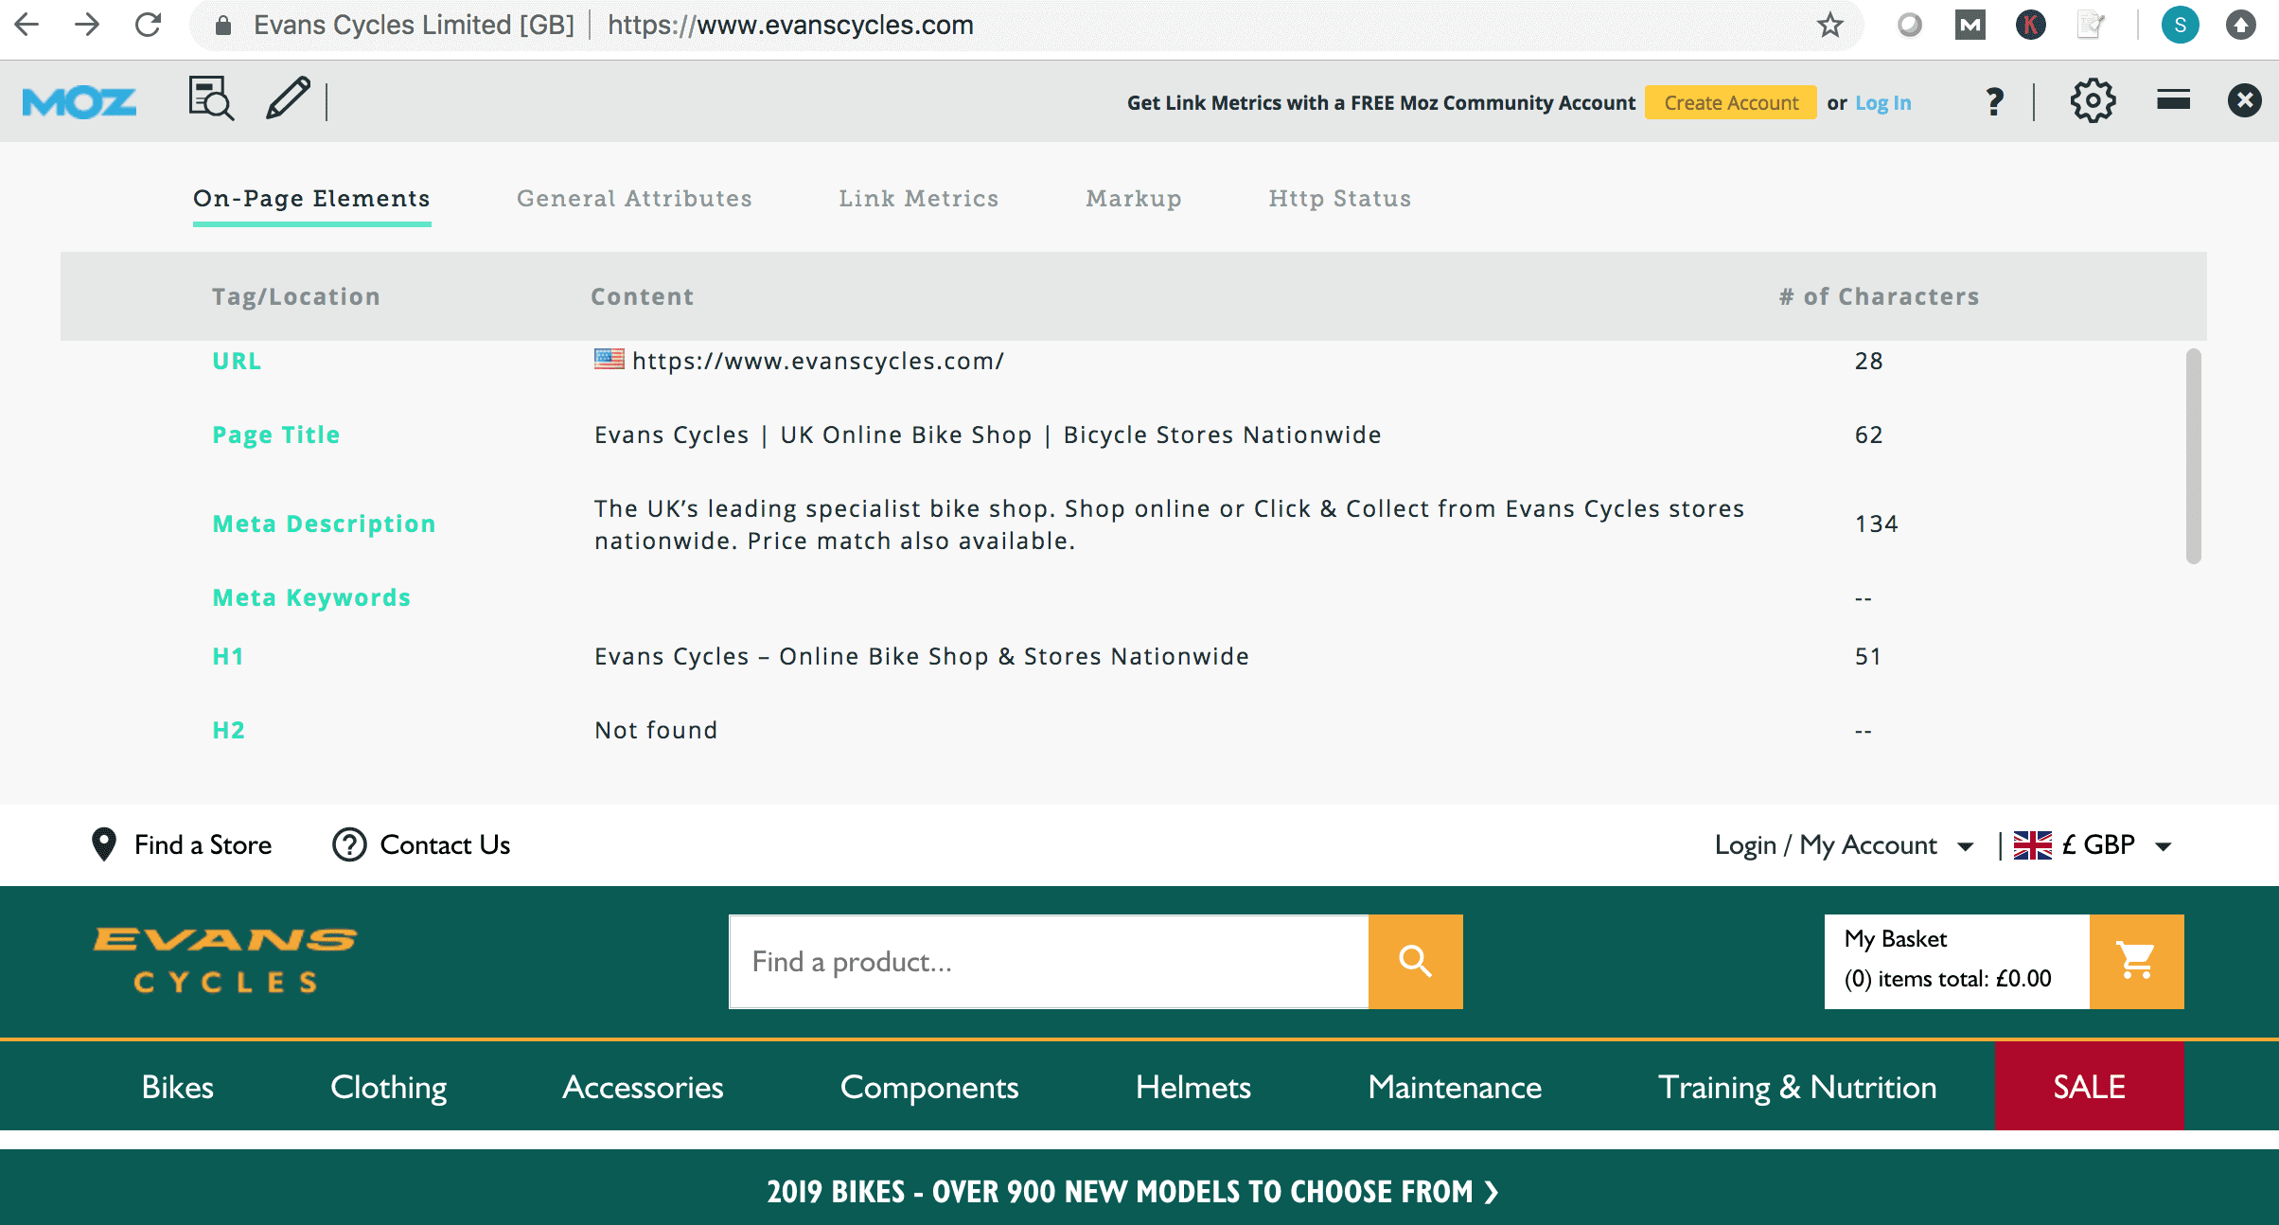
Task: Click the help question mark icon
Action: [x=1992, y=102]
